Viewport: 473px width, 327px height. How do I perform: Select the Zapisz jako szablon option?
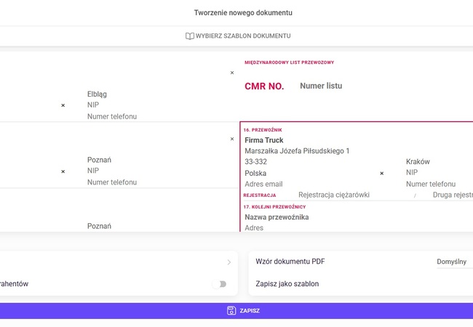(287, 284)
